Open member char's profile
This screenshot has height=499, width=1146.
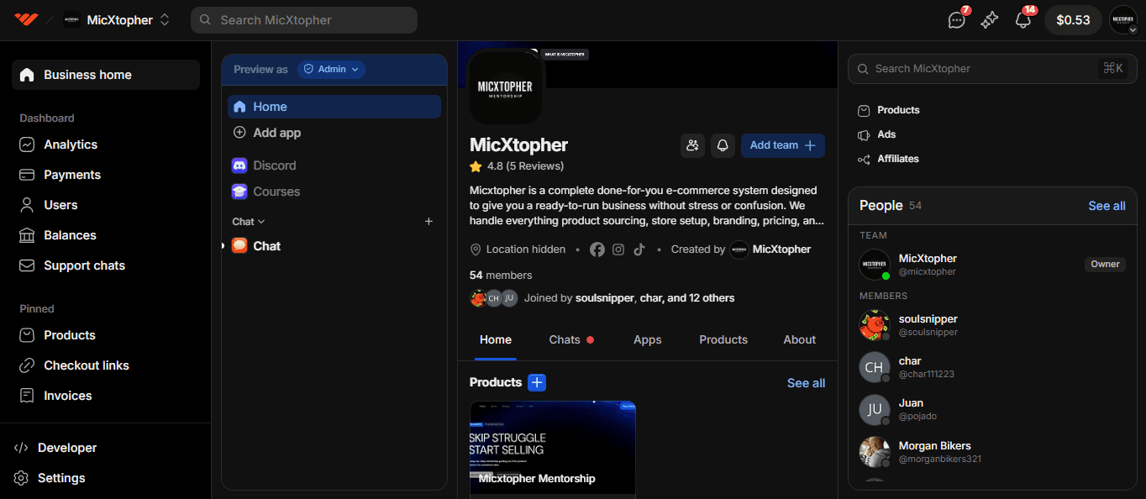point(991,367)
